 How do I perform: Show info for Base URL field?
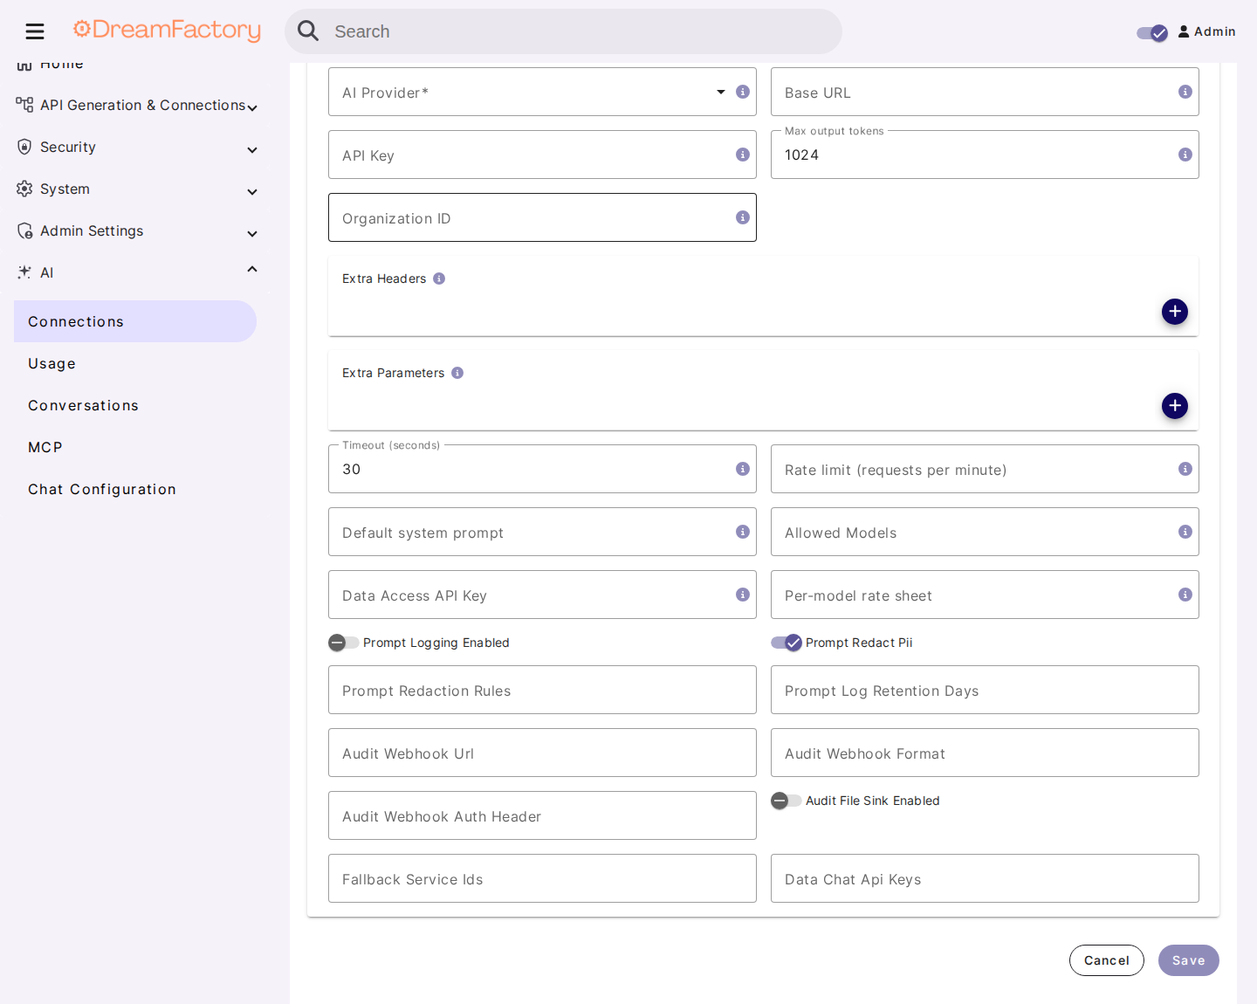click(x=1185, y=92)
